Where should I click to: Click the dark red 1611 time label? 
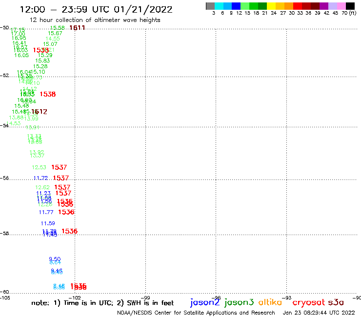pos(77,28)
